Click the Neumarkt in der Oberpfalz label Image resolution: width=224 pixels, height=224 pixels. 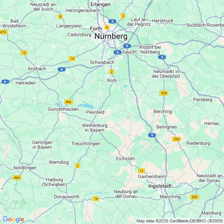(x=166, y=74)
